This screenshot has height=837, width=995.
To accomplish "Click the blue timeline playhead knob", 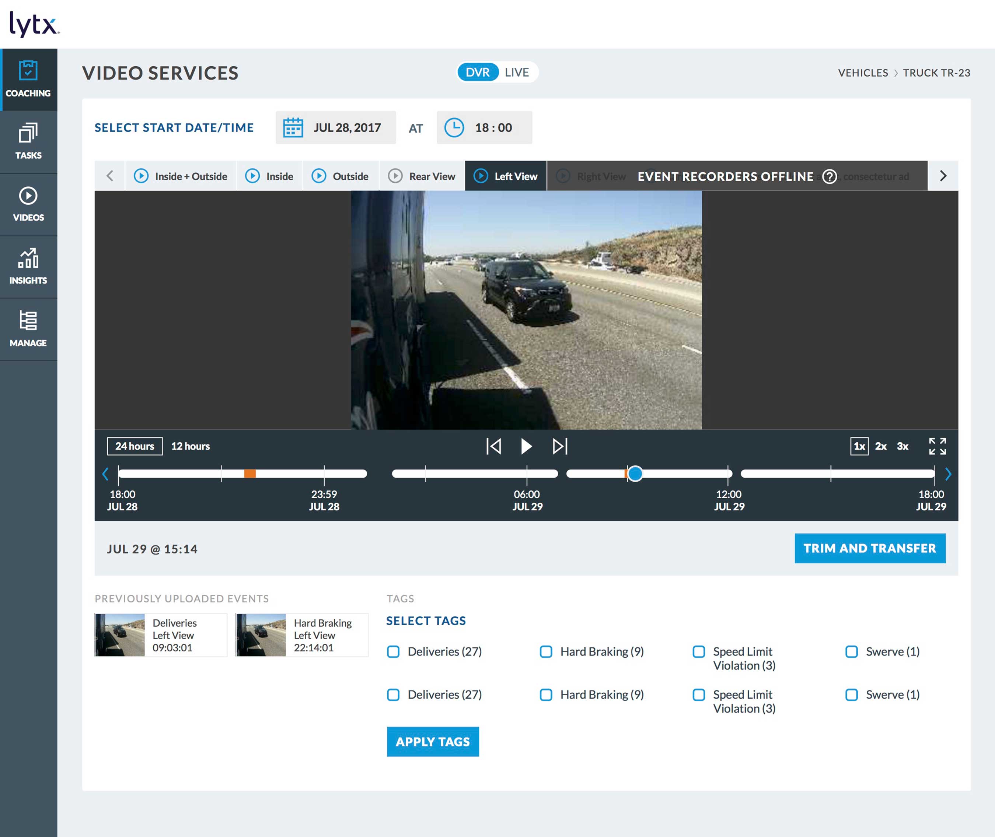I will [x=635, y=474].
